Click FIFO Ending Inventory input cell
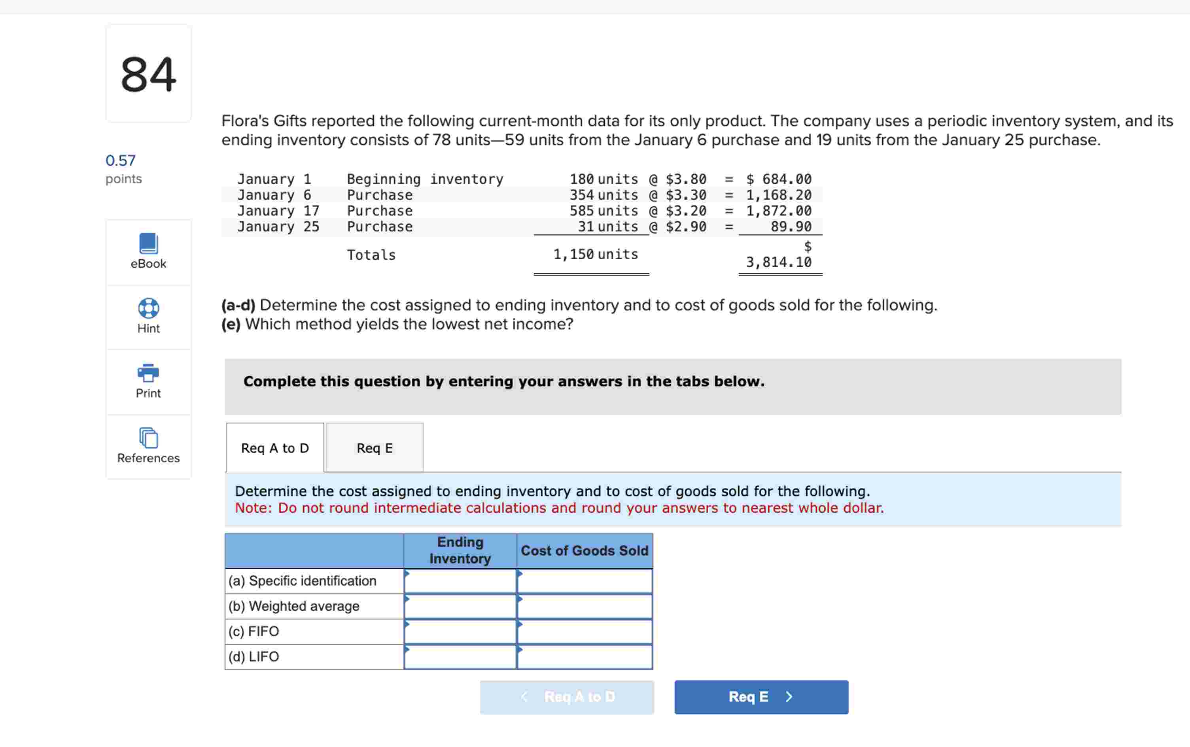Viewport: 1190px width, 747px height. (460, 632)
